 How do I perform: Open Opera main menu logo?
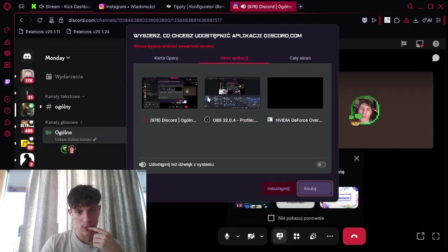coord(7,6)
